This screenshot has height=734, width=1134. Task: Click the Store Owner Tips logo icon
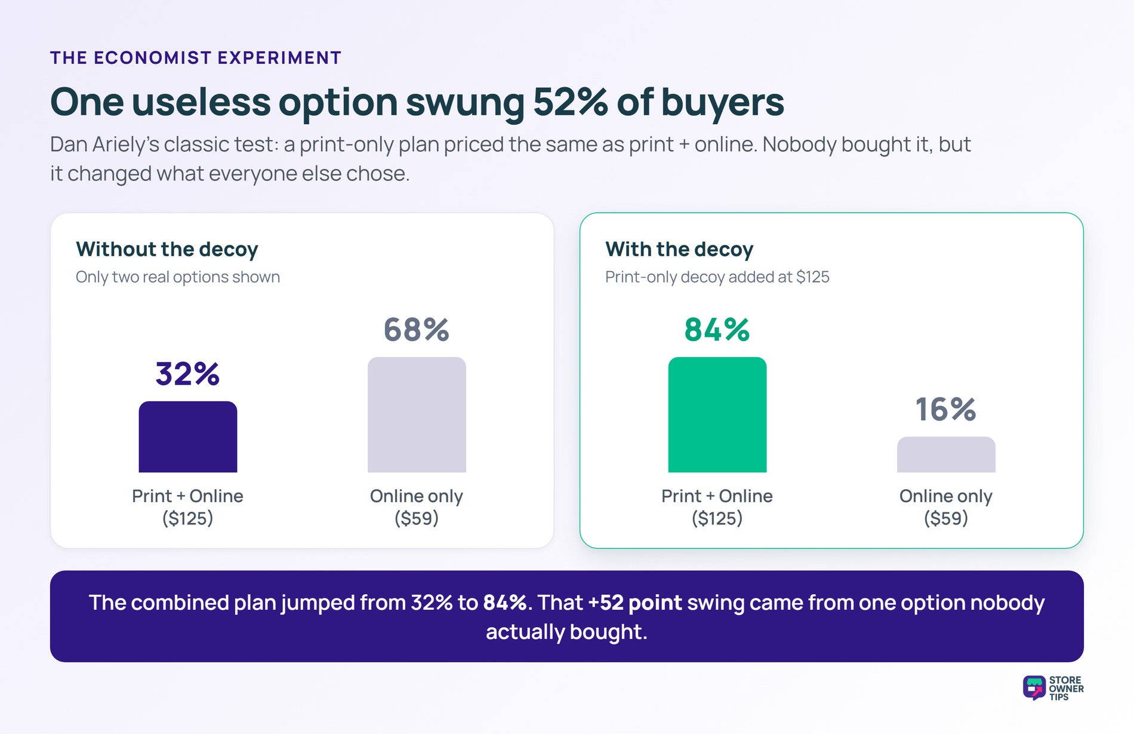point(1034,688)
